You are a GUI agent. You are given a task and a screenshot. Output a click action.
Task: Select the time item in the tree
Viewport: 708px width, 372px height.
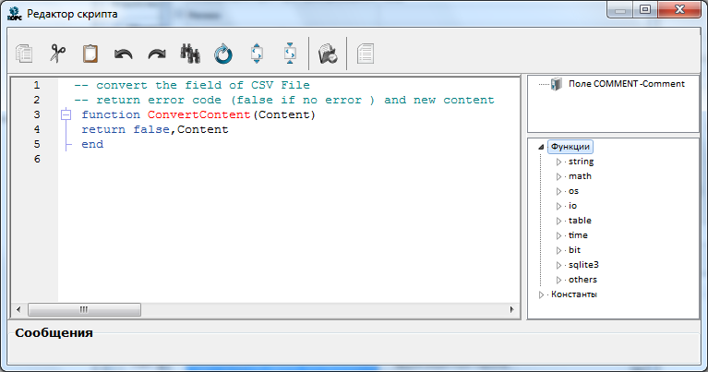pyautogui.click(x=578, y=235)
